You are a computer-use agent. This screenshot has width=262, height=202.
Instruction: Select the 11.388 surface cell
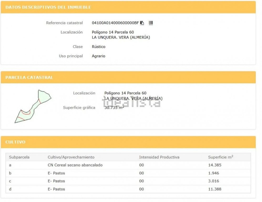[x=215, y=189]
